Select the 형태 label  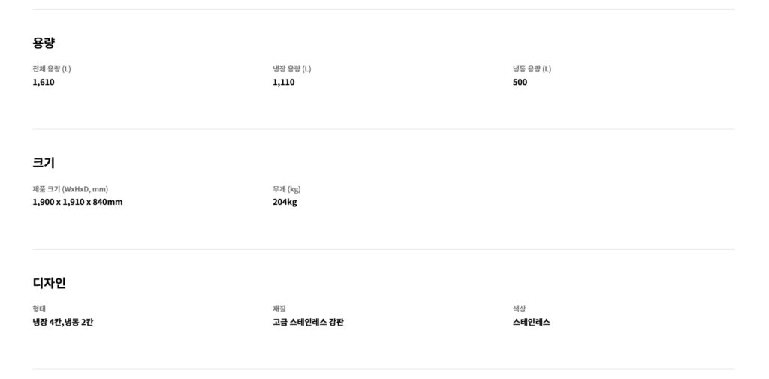point(39,308)
